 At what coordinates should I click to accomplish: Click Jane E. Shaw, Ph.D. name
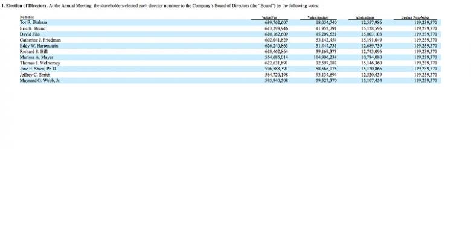tap(38, 69)
